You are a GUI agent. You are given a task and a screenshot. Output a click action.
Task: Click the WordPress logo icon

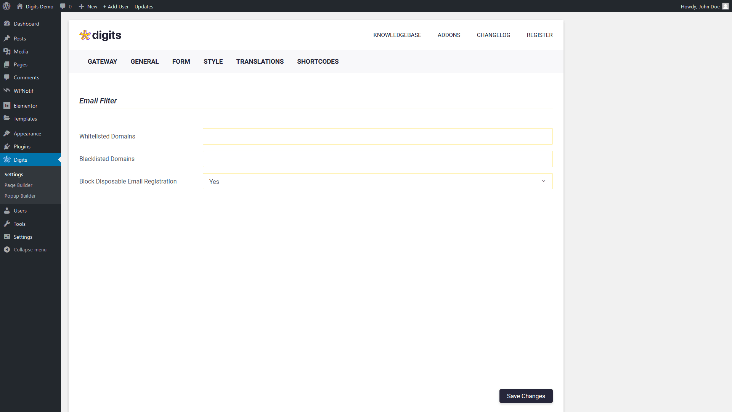6,6
